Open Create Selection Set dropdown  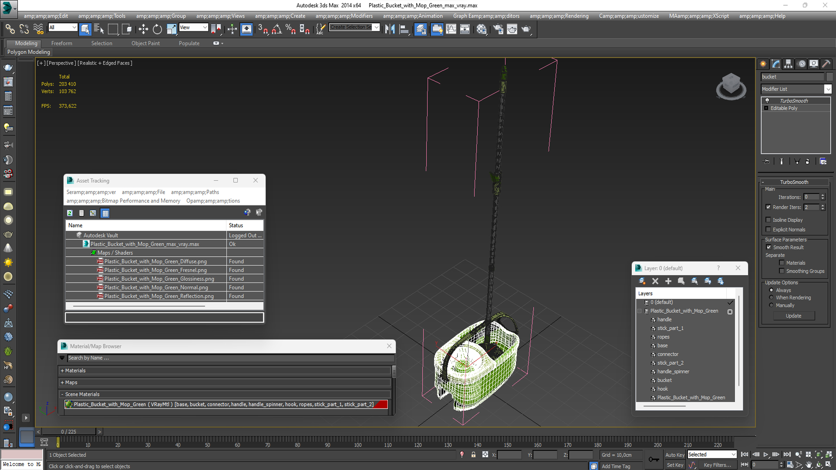(x=354, y=27)
